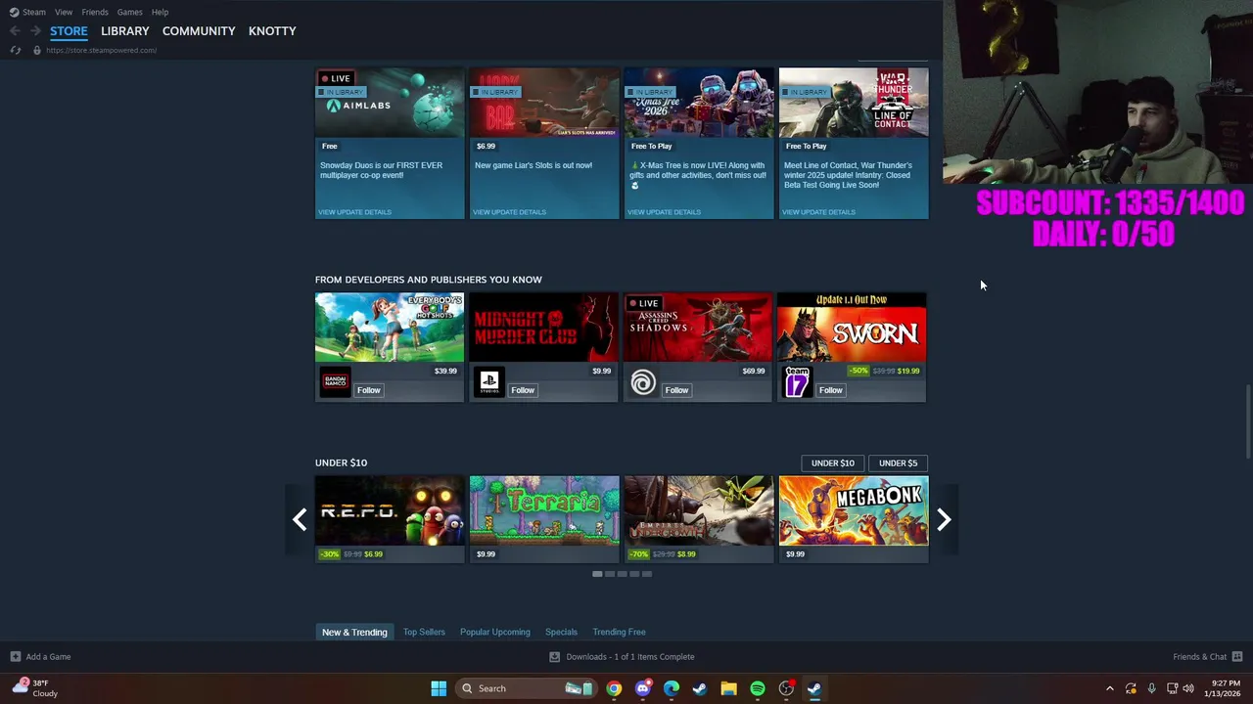
Task: Open the Megabonk game thumbnail
Action: (x=854, y=510)
